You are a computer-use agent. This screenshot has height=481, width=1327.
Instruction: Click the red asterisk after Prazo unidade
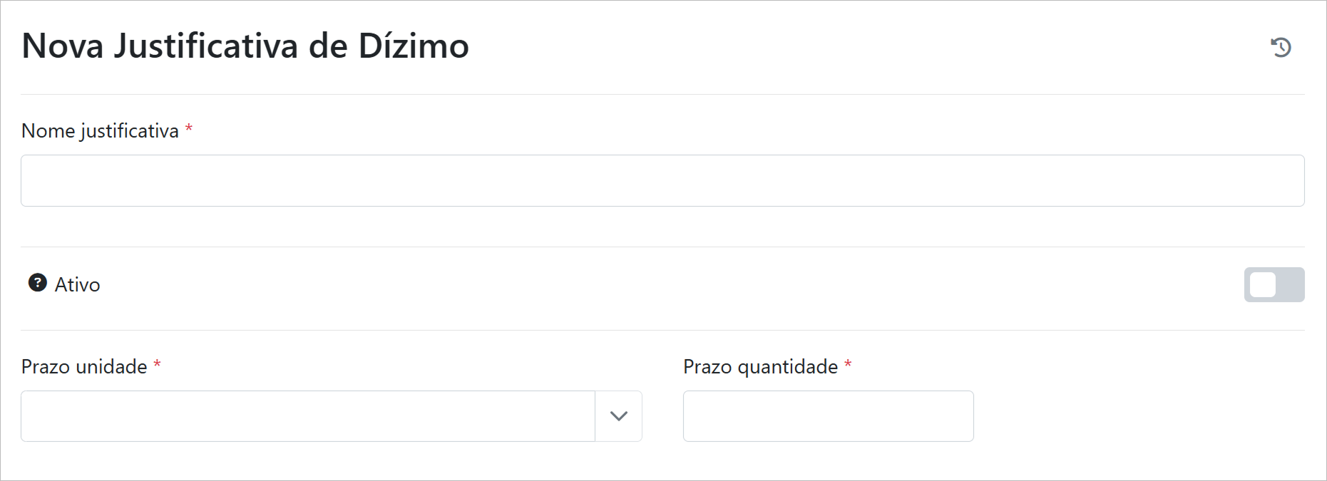[158, 366]
